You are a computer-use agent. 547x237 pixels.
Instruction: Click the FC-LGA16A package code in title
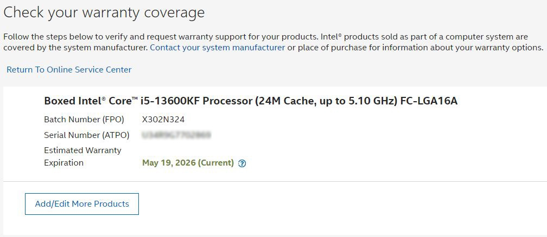pyautogui.click(x=429, y=101)
